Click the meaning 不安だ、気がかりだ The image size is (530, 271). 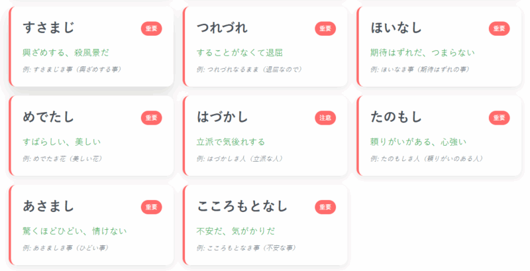point(235,231)
